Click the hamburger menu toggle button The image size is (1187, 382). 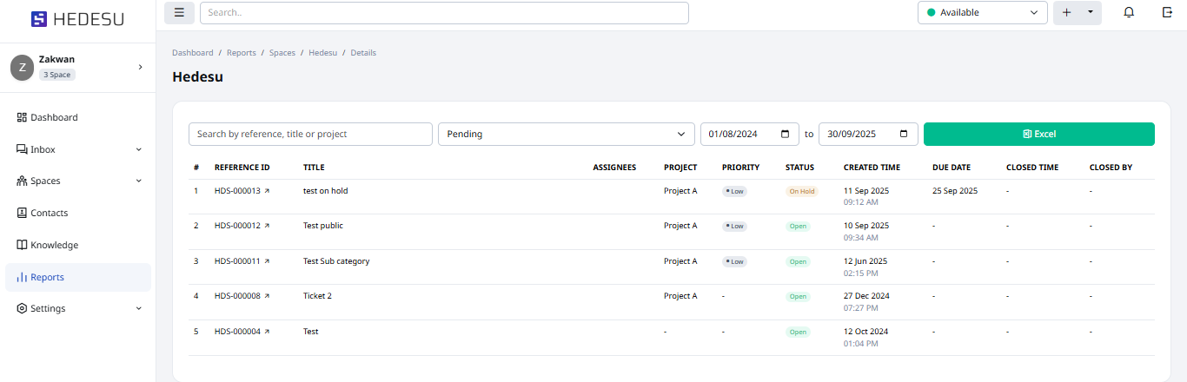[179, 12]
